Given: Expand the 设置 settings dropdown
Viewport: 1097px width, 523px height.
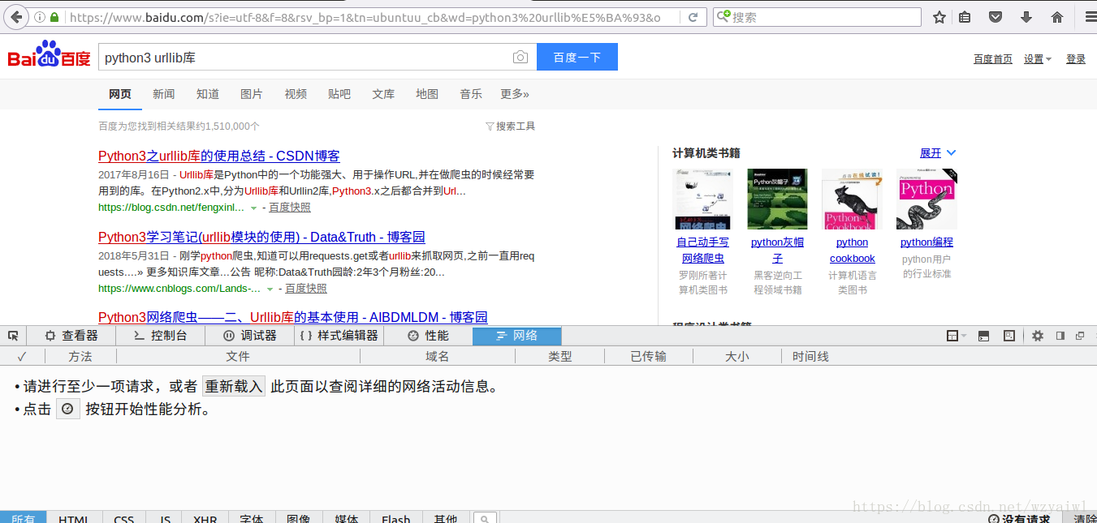Looking at the screenshot, I should [x=1038, y=59].
